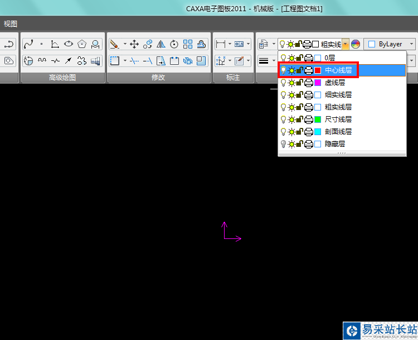The height and width of the screenshot is (340, 418).
Task: Open the color wheel picker
Action: pyautogui.click(x=356, y=44)
